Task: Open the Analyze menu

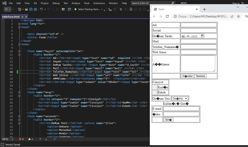Action: [x=76, y=3]
